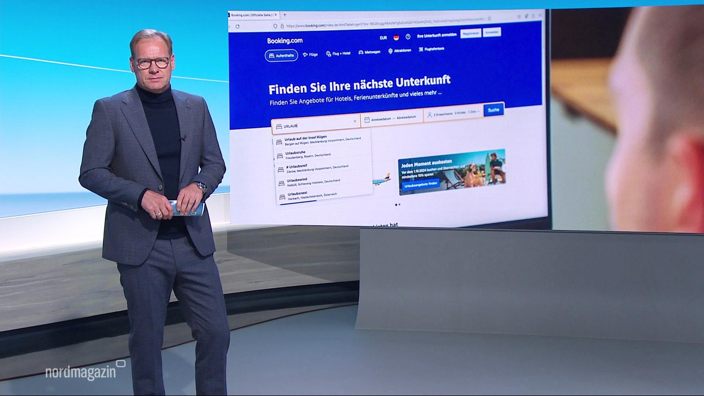Open the Flug + Hotel tab
Image resolution: width=704 pixels, height=396 pixels.
[x=338, y=54]
